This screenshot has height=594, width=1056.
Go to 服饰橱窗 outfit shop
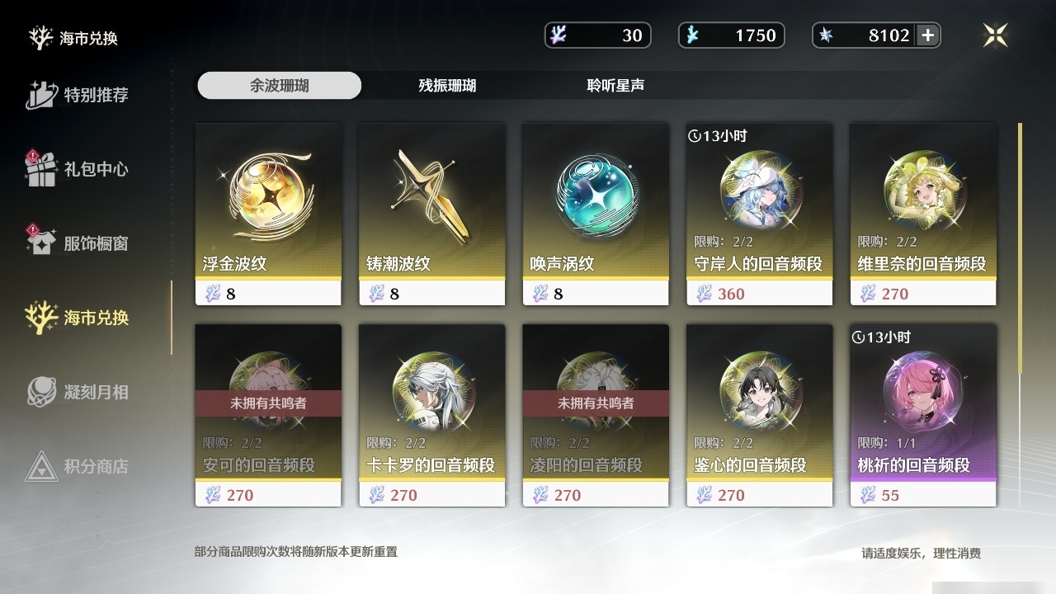(x=78, y=243)
